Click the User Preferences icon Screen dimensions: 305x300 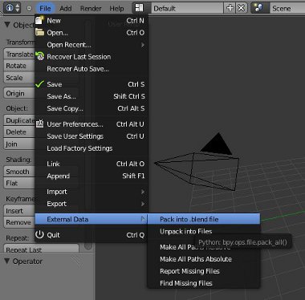[39, 124]
